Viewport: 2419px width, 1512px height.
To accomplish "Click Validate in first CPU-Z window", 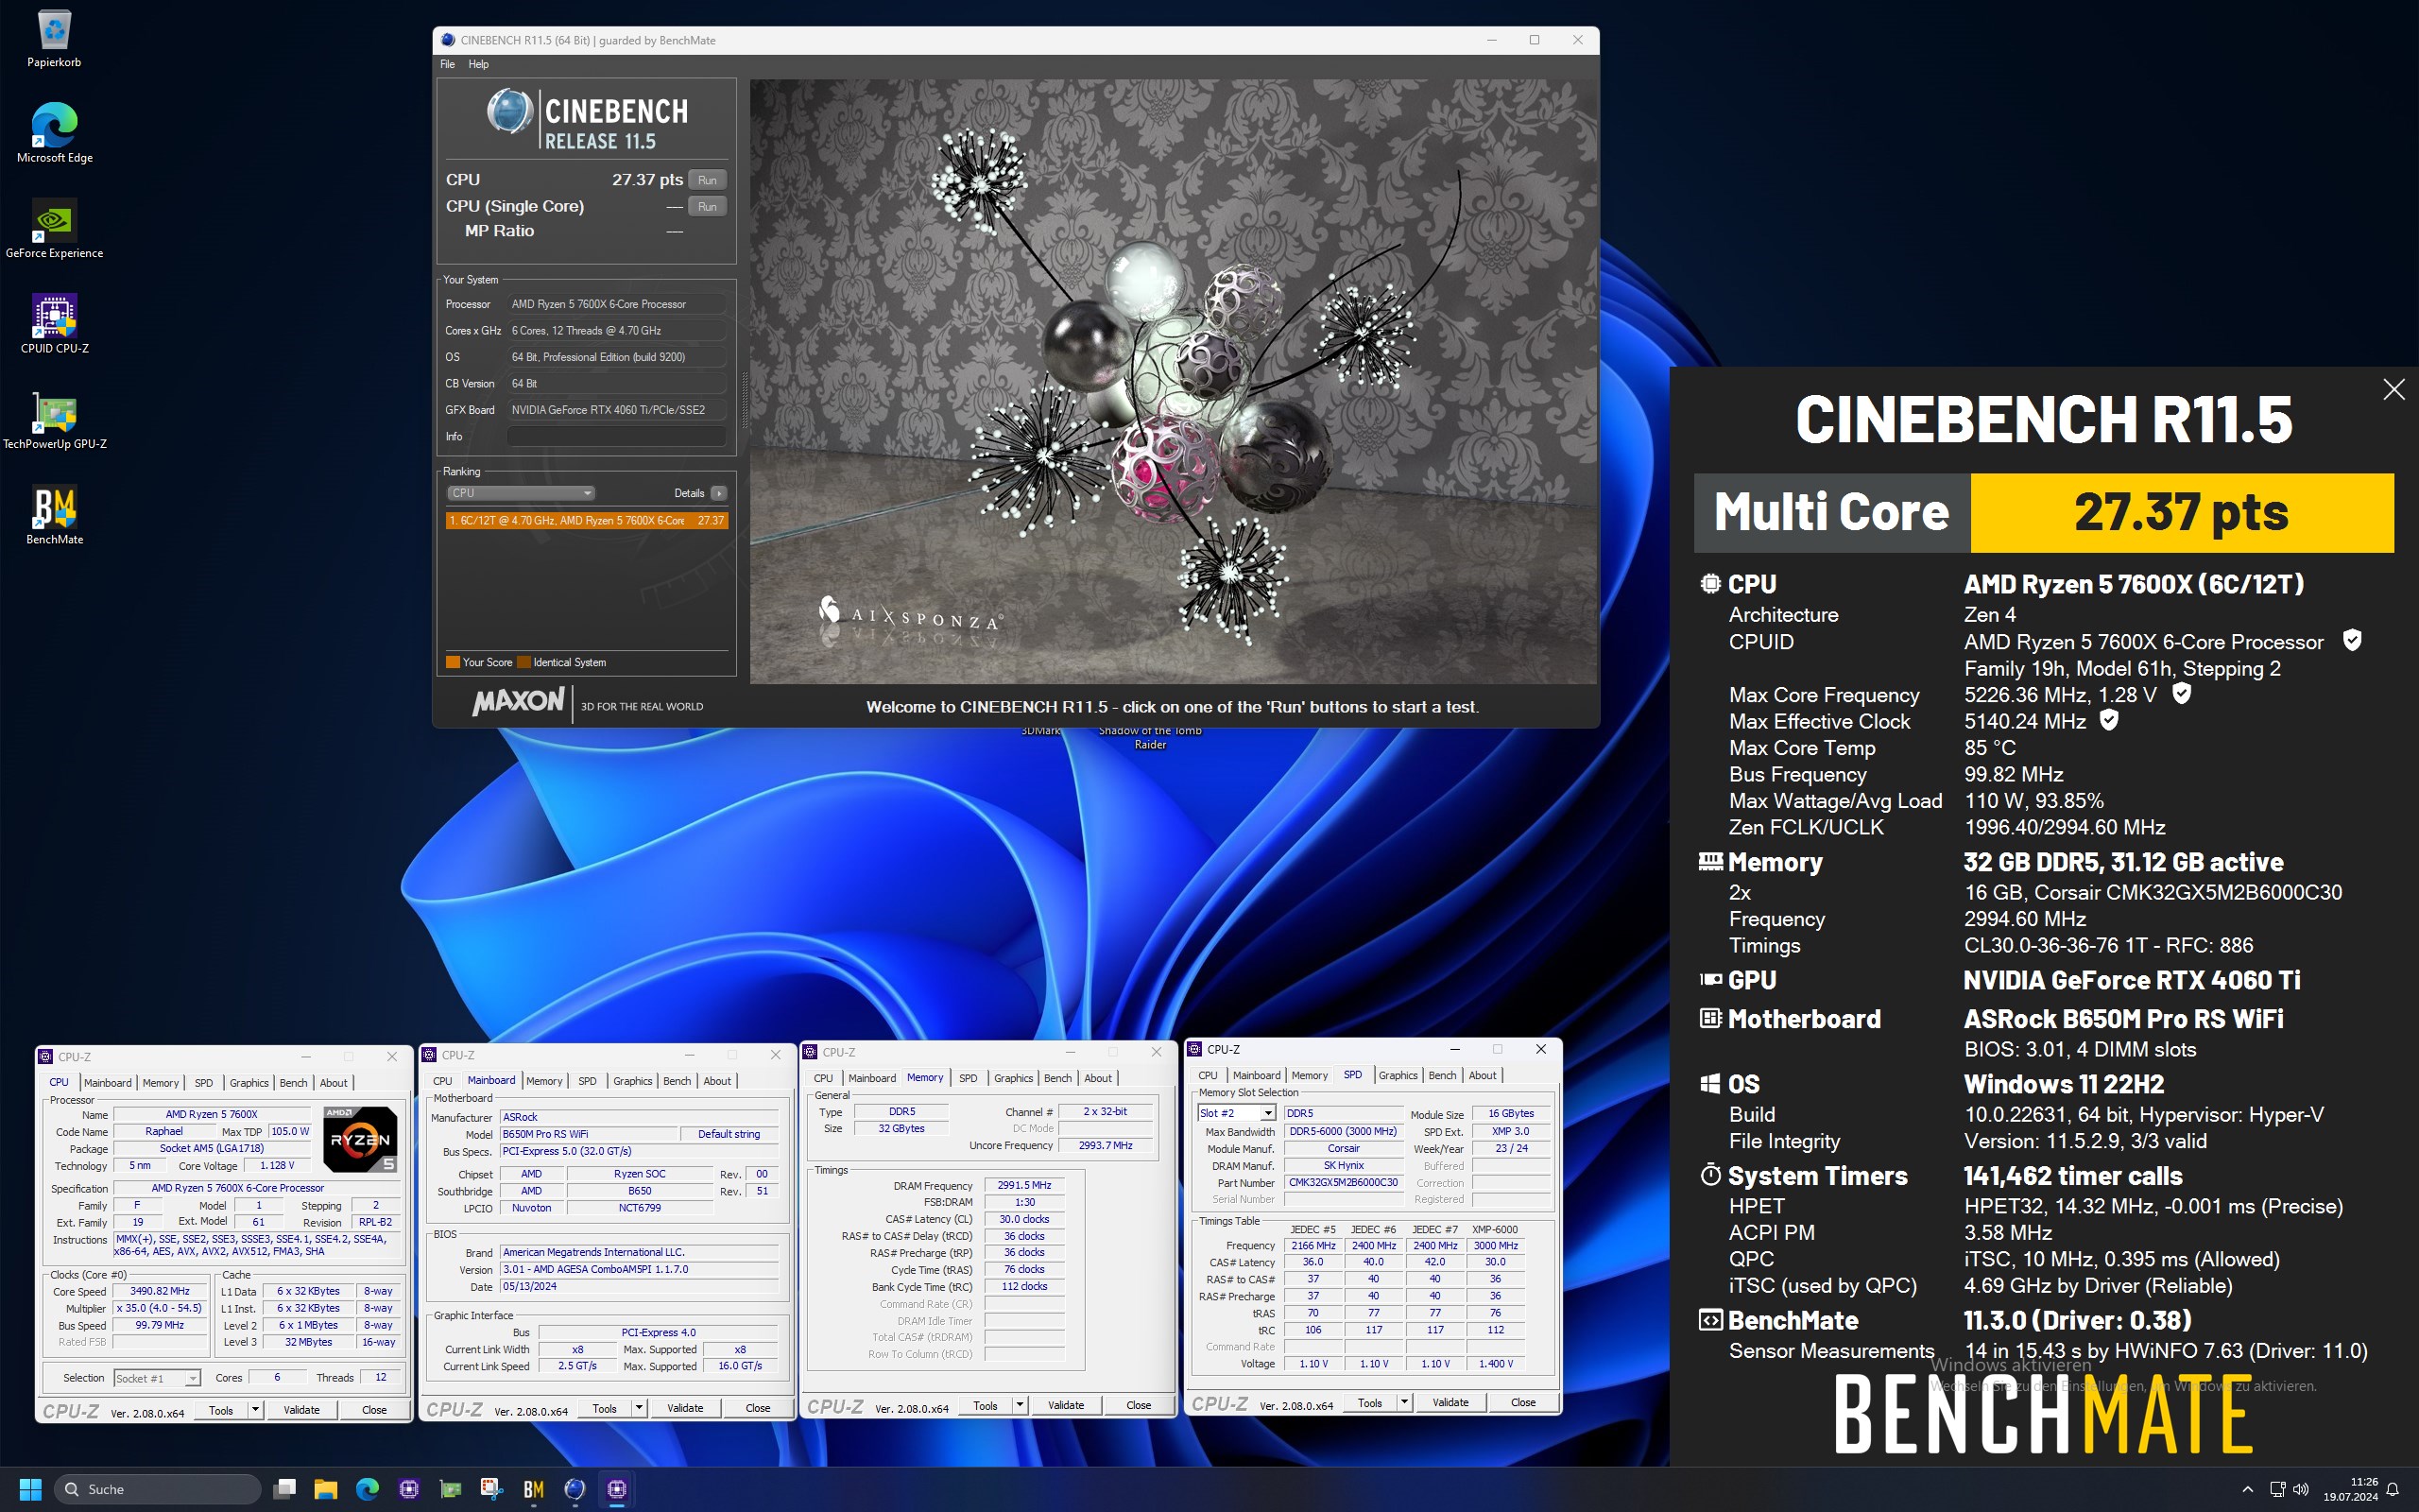I will pos(301,1410).
